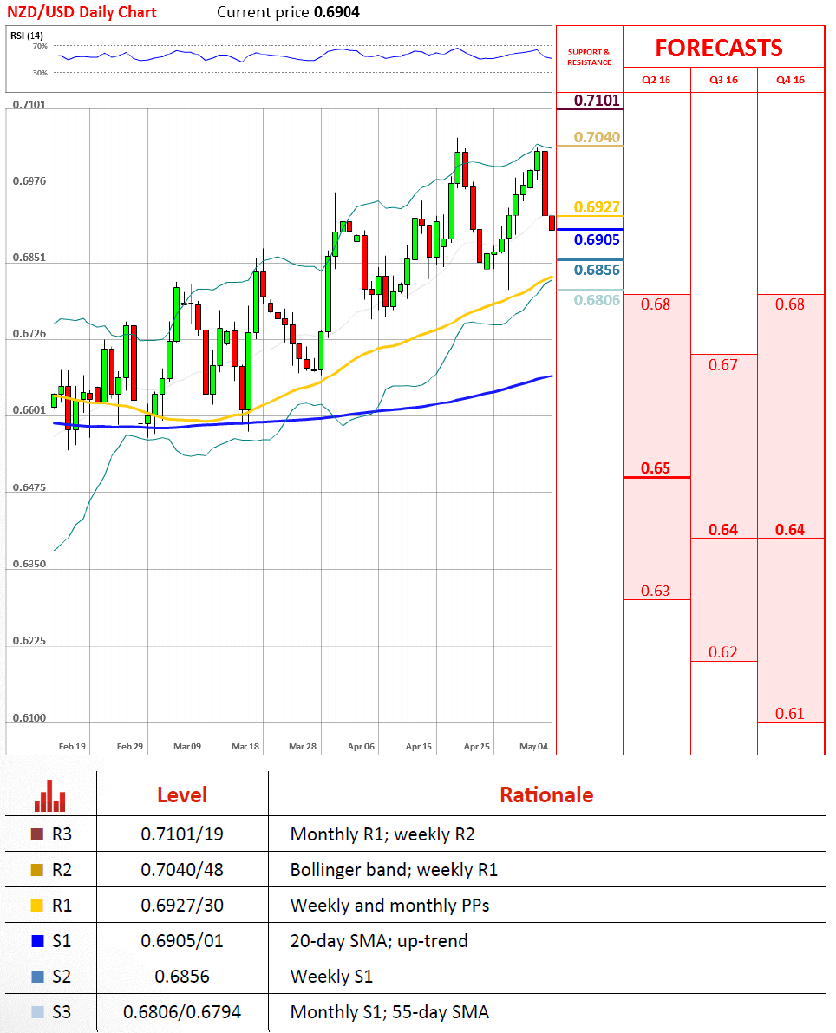Select the Q3 16 forecast column header
Screen dimensions: 836x1033
pos(723,80)
